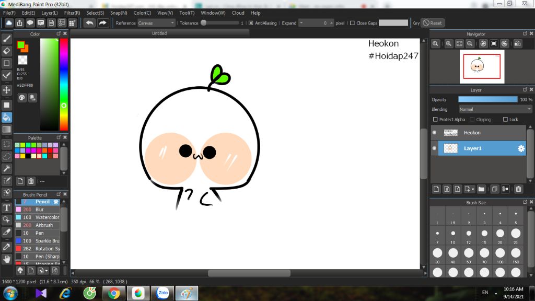Toggle the AntiAliasing checkbox
This screenshot has width=535, height=301.
pyautogui.click(x=251, y=23)
